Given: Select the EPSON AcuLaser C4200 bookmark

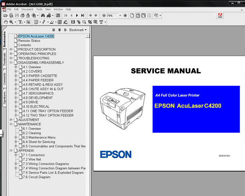Looking at the screenshot, I should [36, 36].
